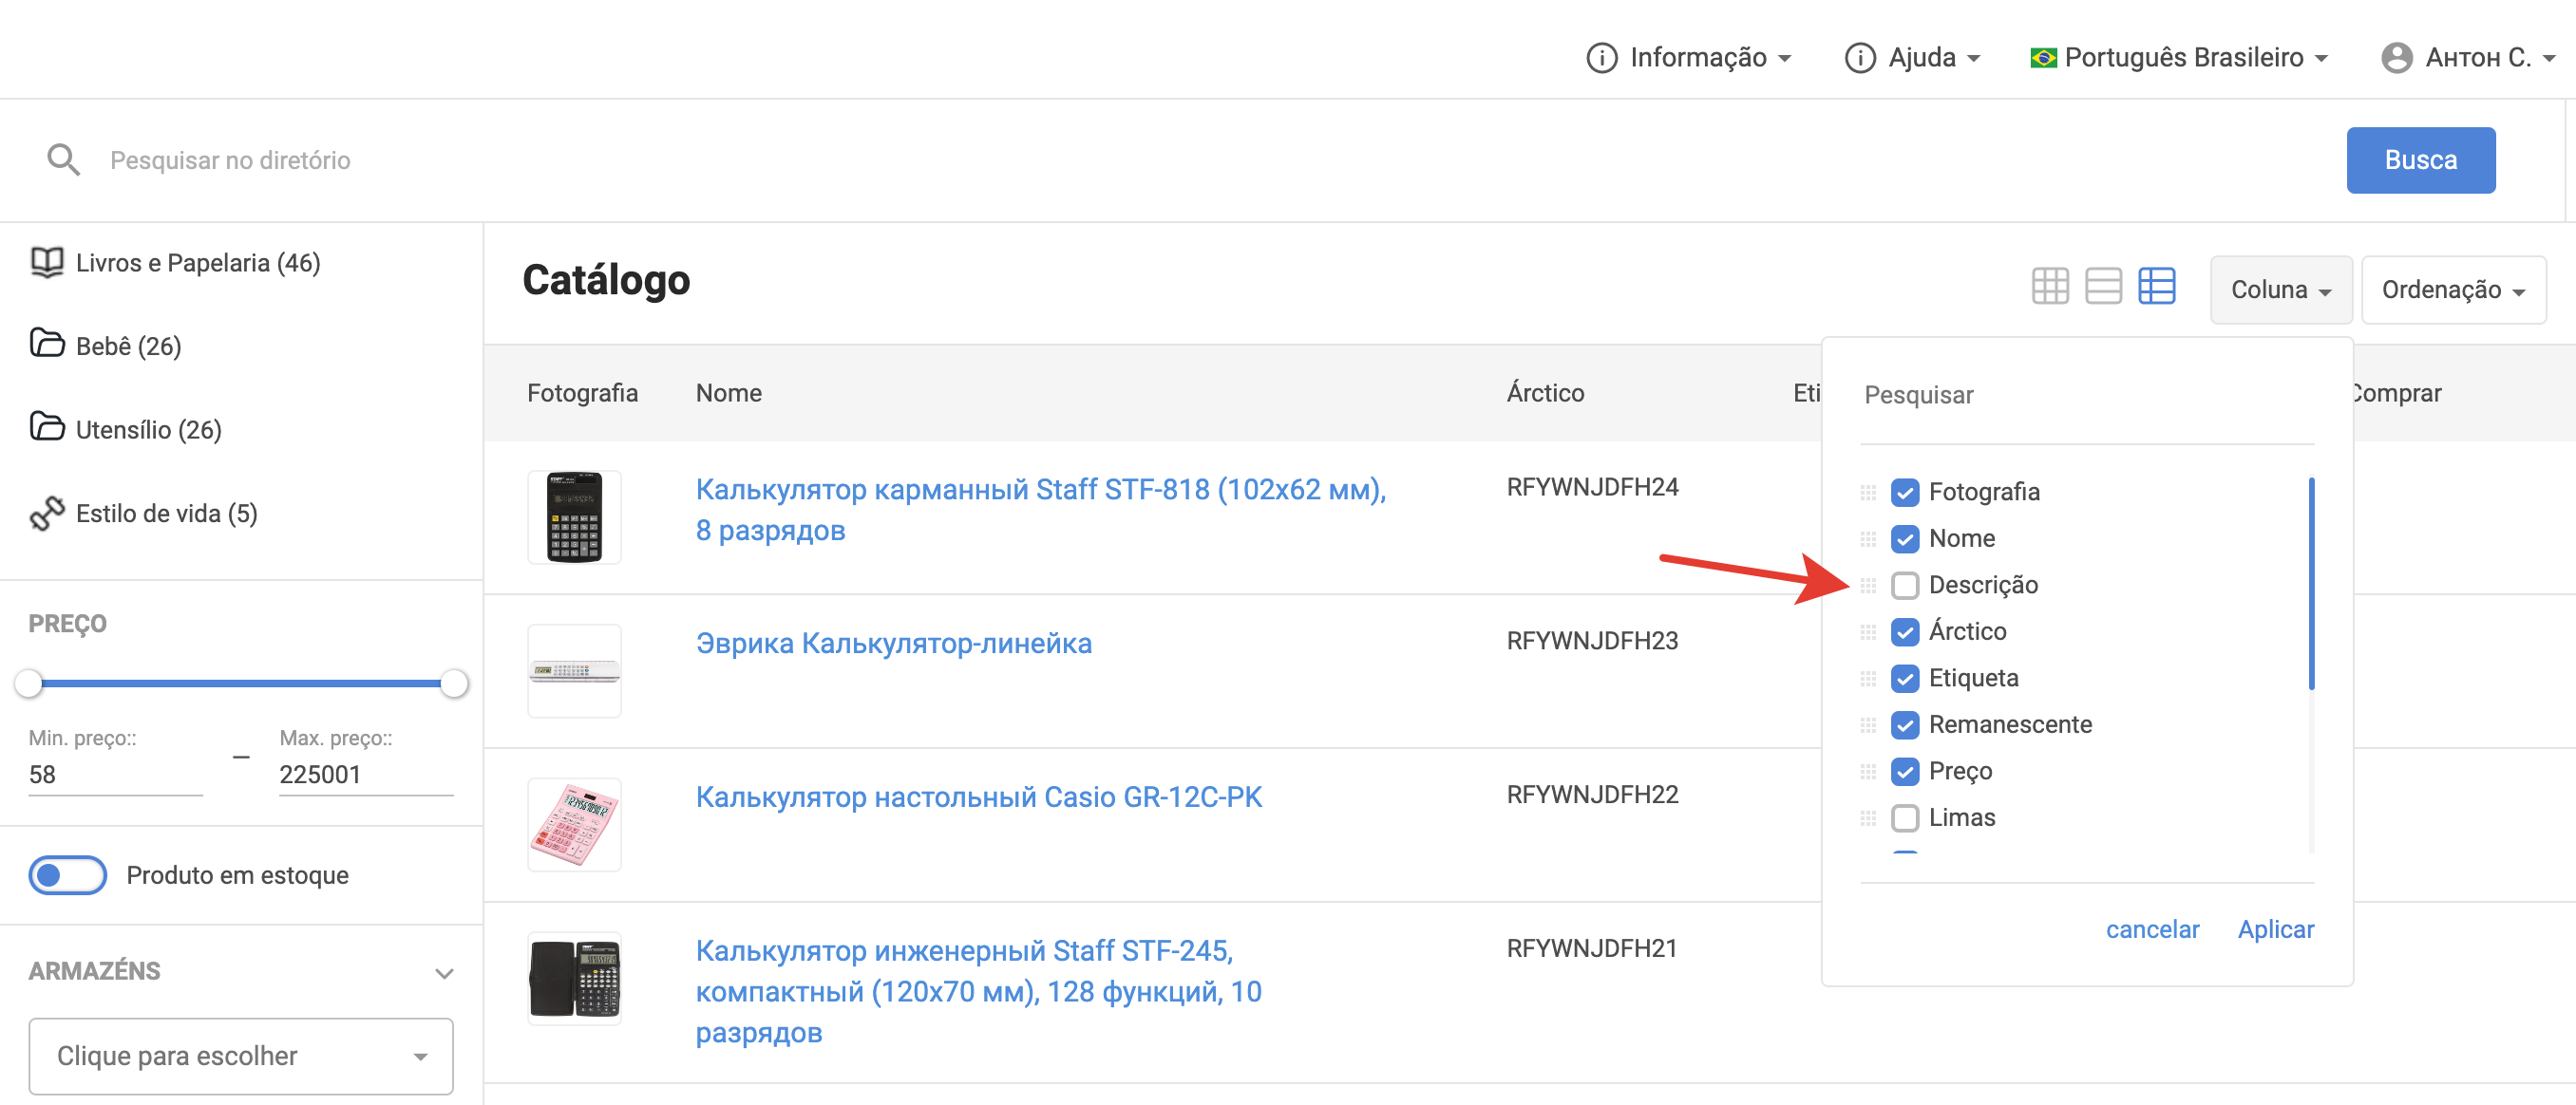
Task: Grab the drag handle beside Árctico
Action: click(1867, 632)
